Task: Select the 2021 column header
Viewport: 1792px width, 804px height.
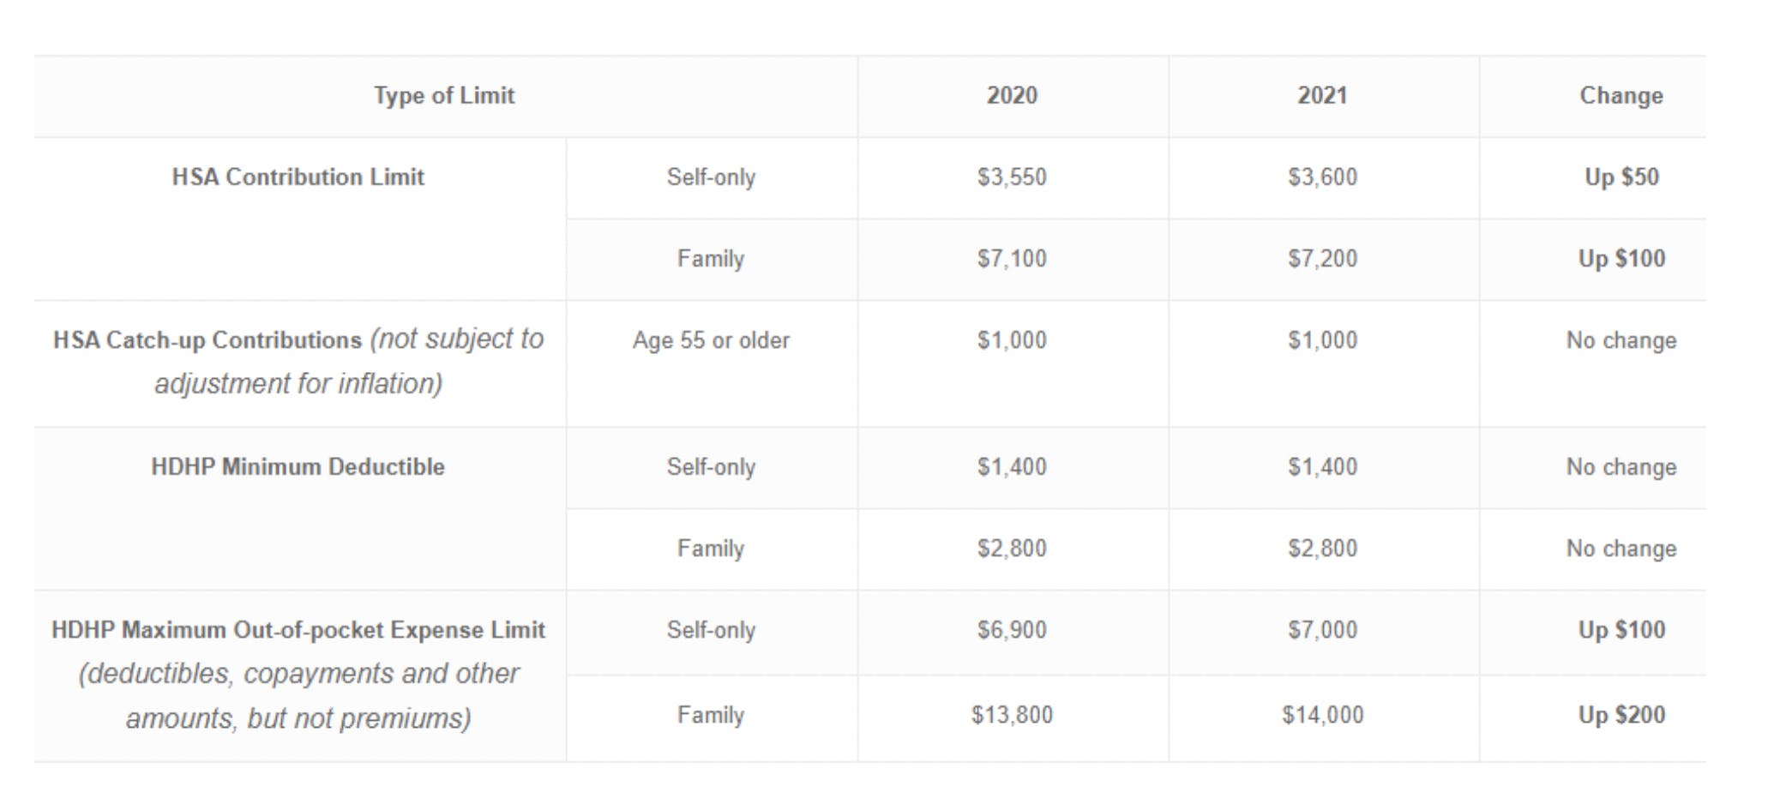Action: [1322, 95]
